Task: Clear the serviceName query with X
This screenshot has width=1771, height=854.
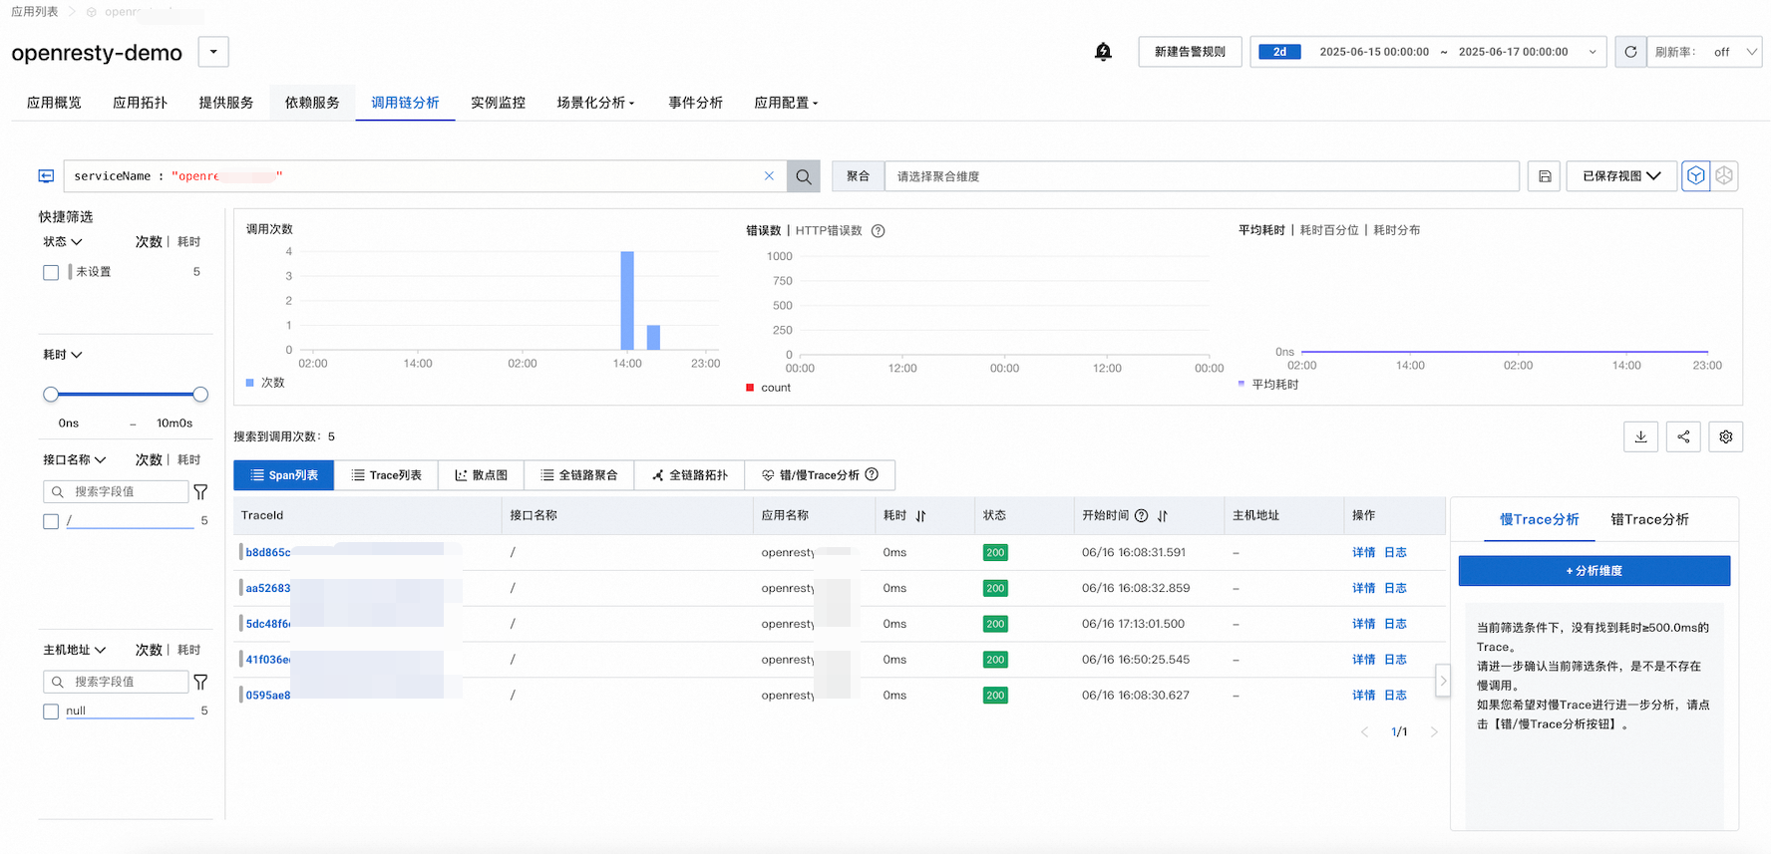Action: [769, 176]
